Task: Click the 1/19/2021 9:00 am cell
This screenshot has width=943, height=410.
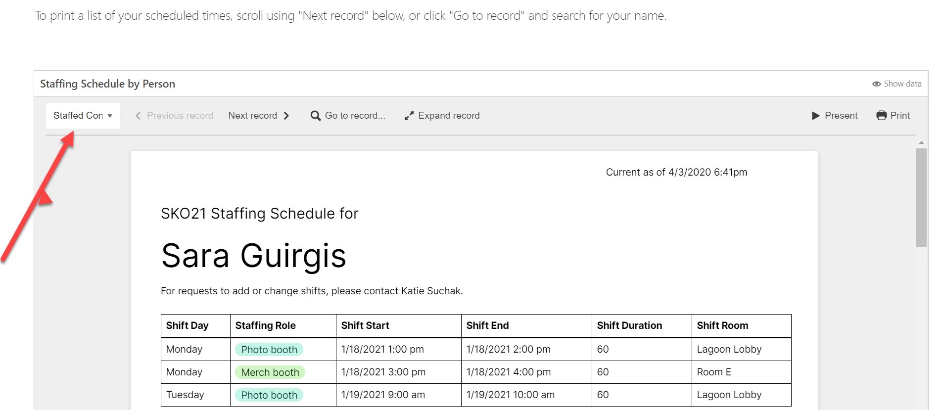Action: pos(399,395)
